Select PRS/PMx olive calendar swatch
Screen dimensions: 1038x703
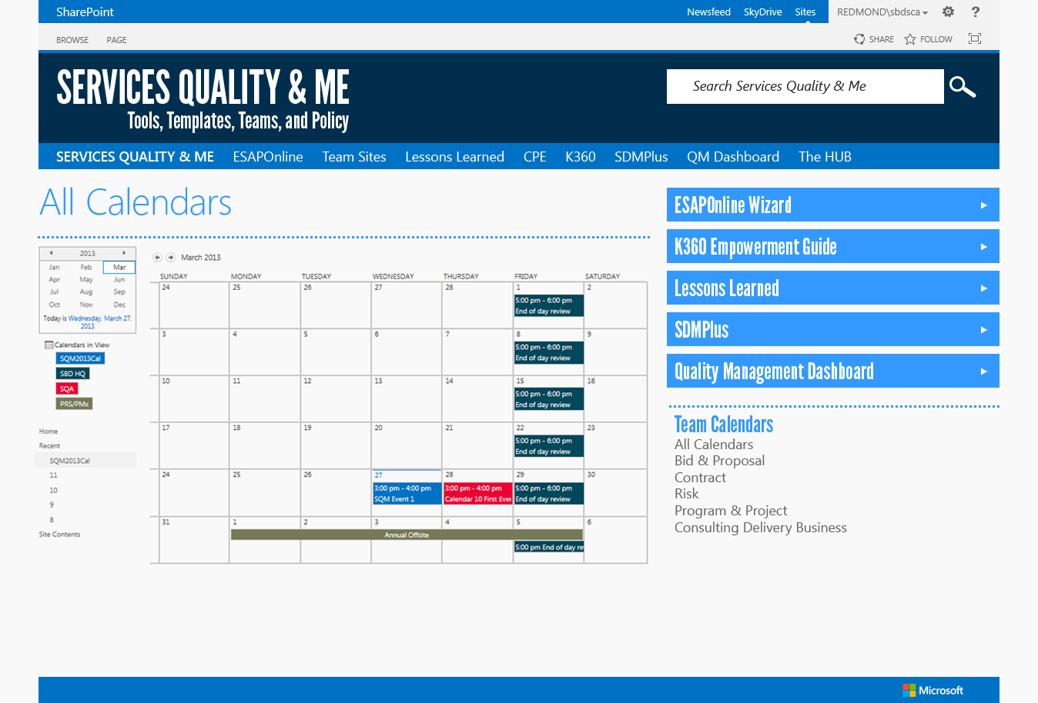click(75, 404)
